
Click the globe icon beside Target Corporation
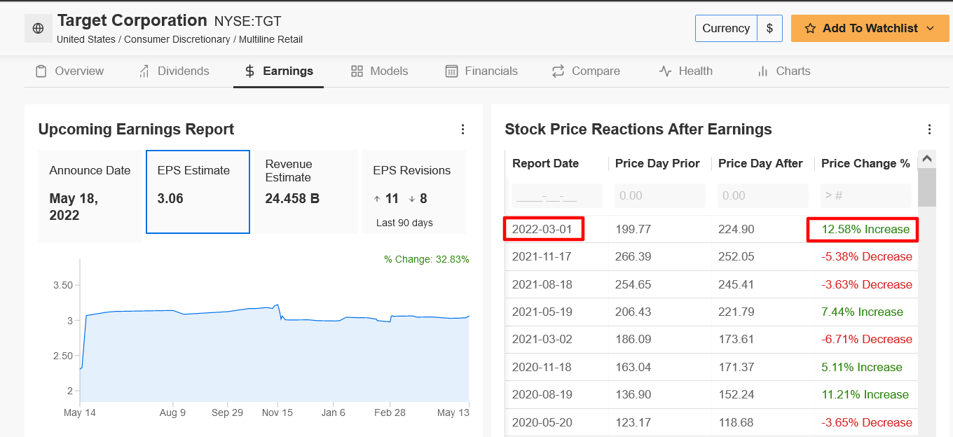click(x=39, y=28)
